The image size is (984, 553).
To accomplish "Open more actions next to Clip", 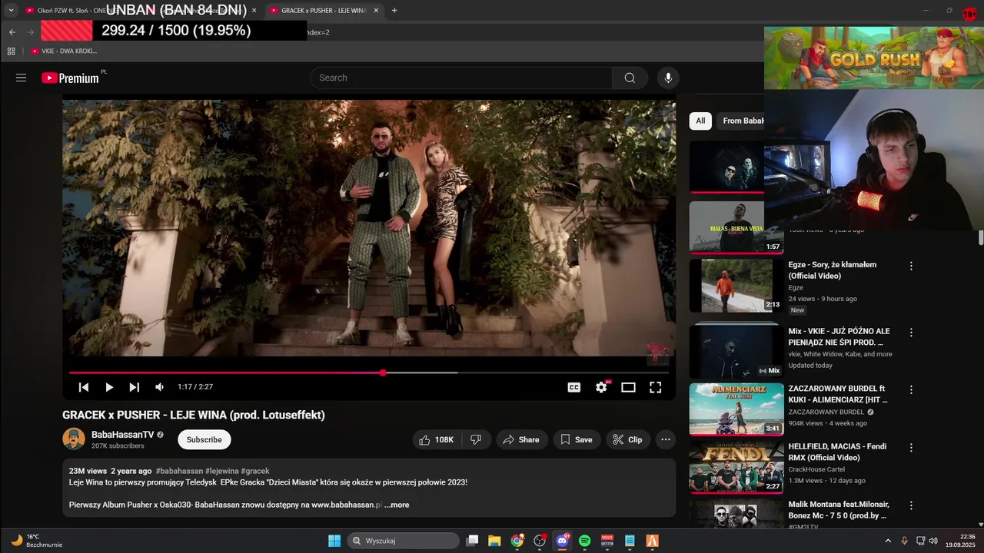I will (666, 439).
